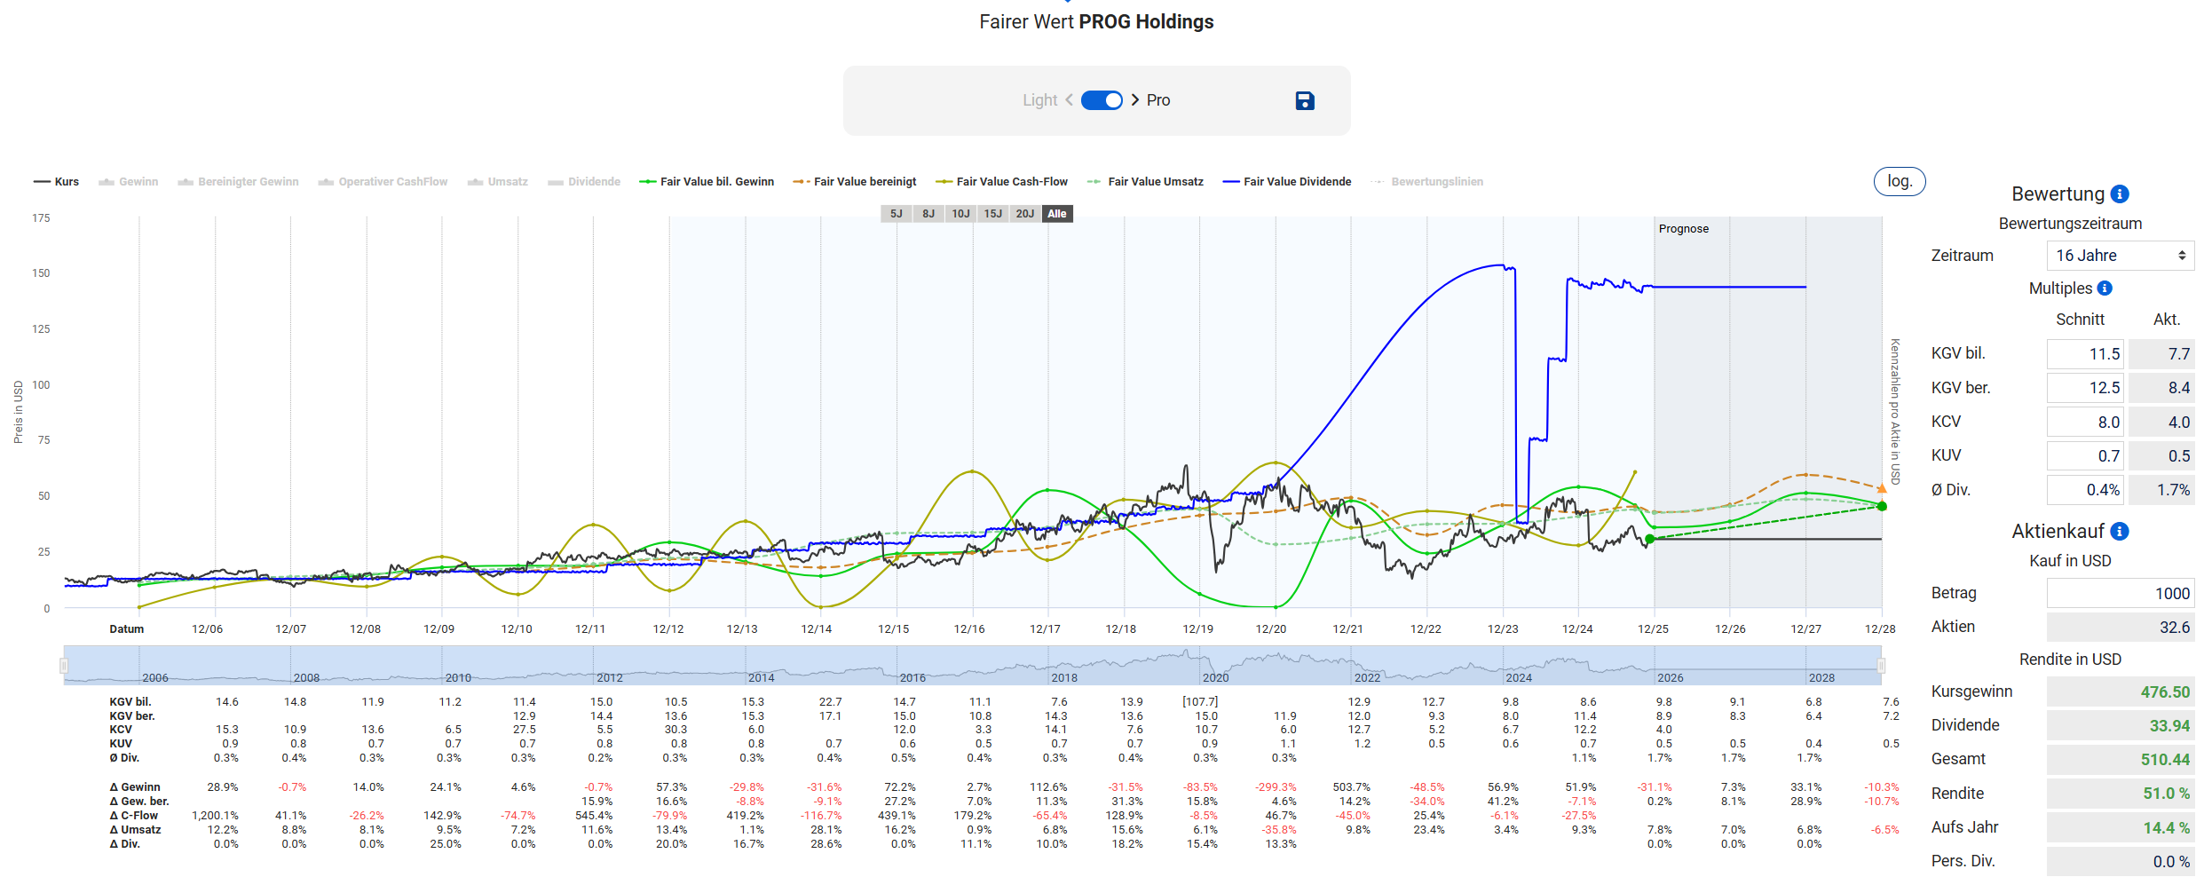Open the Bewertung info icon

[2120, 194]
